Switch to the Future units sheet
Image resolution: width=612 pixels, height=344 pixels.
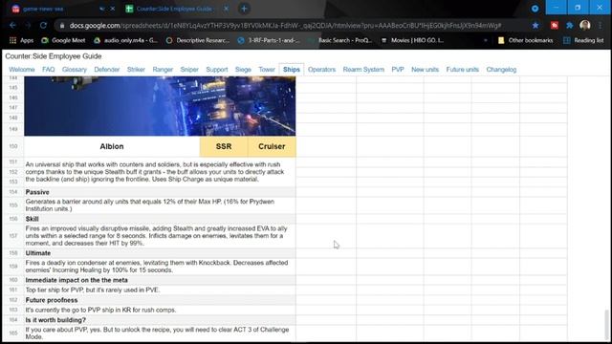[462, 70]
